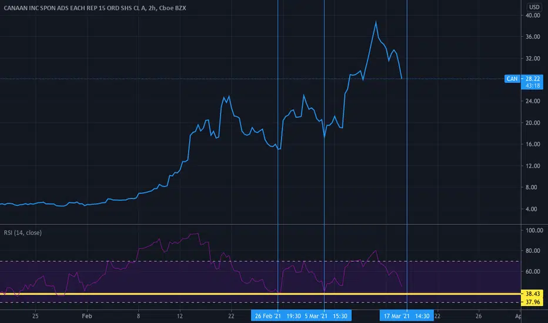The width and height of the screenshot is (548, 323).
Task: Click the 28.22 current price label
Action: (x=532, y=79)
